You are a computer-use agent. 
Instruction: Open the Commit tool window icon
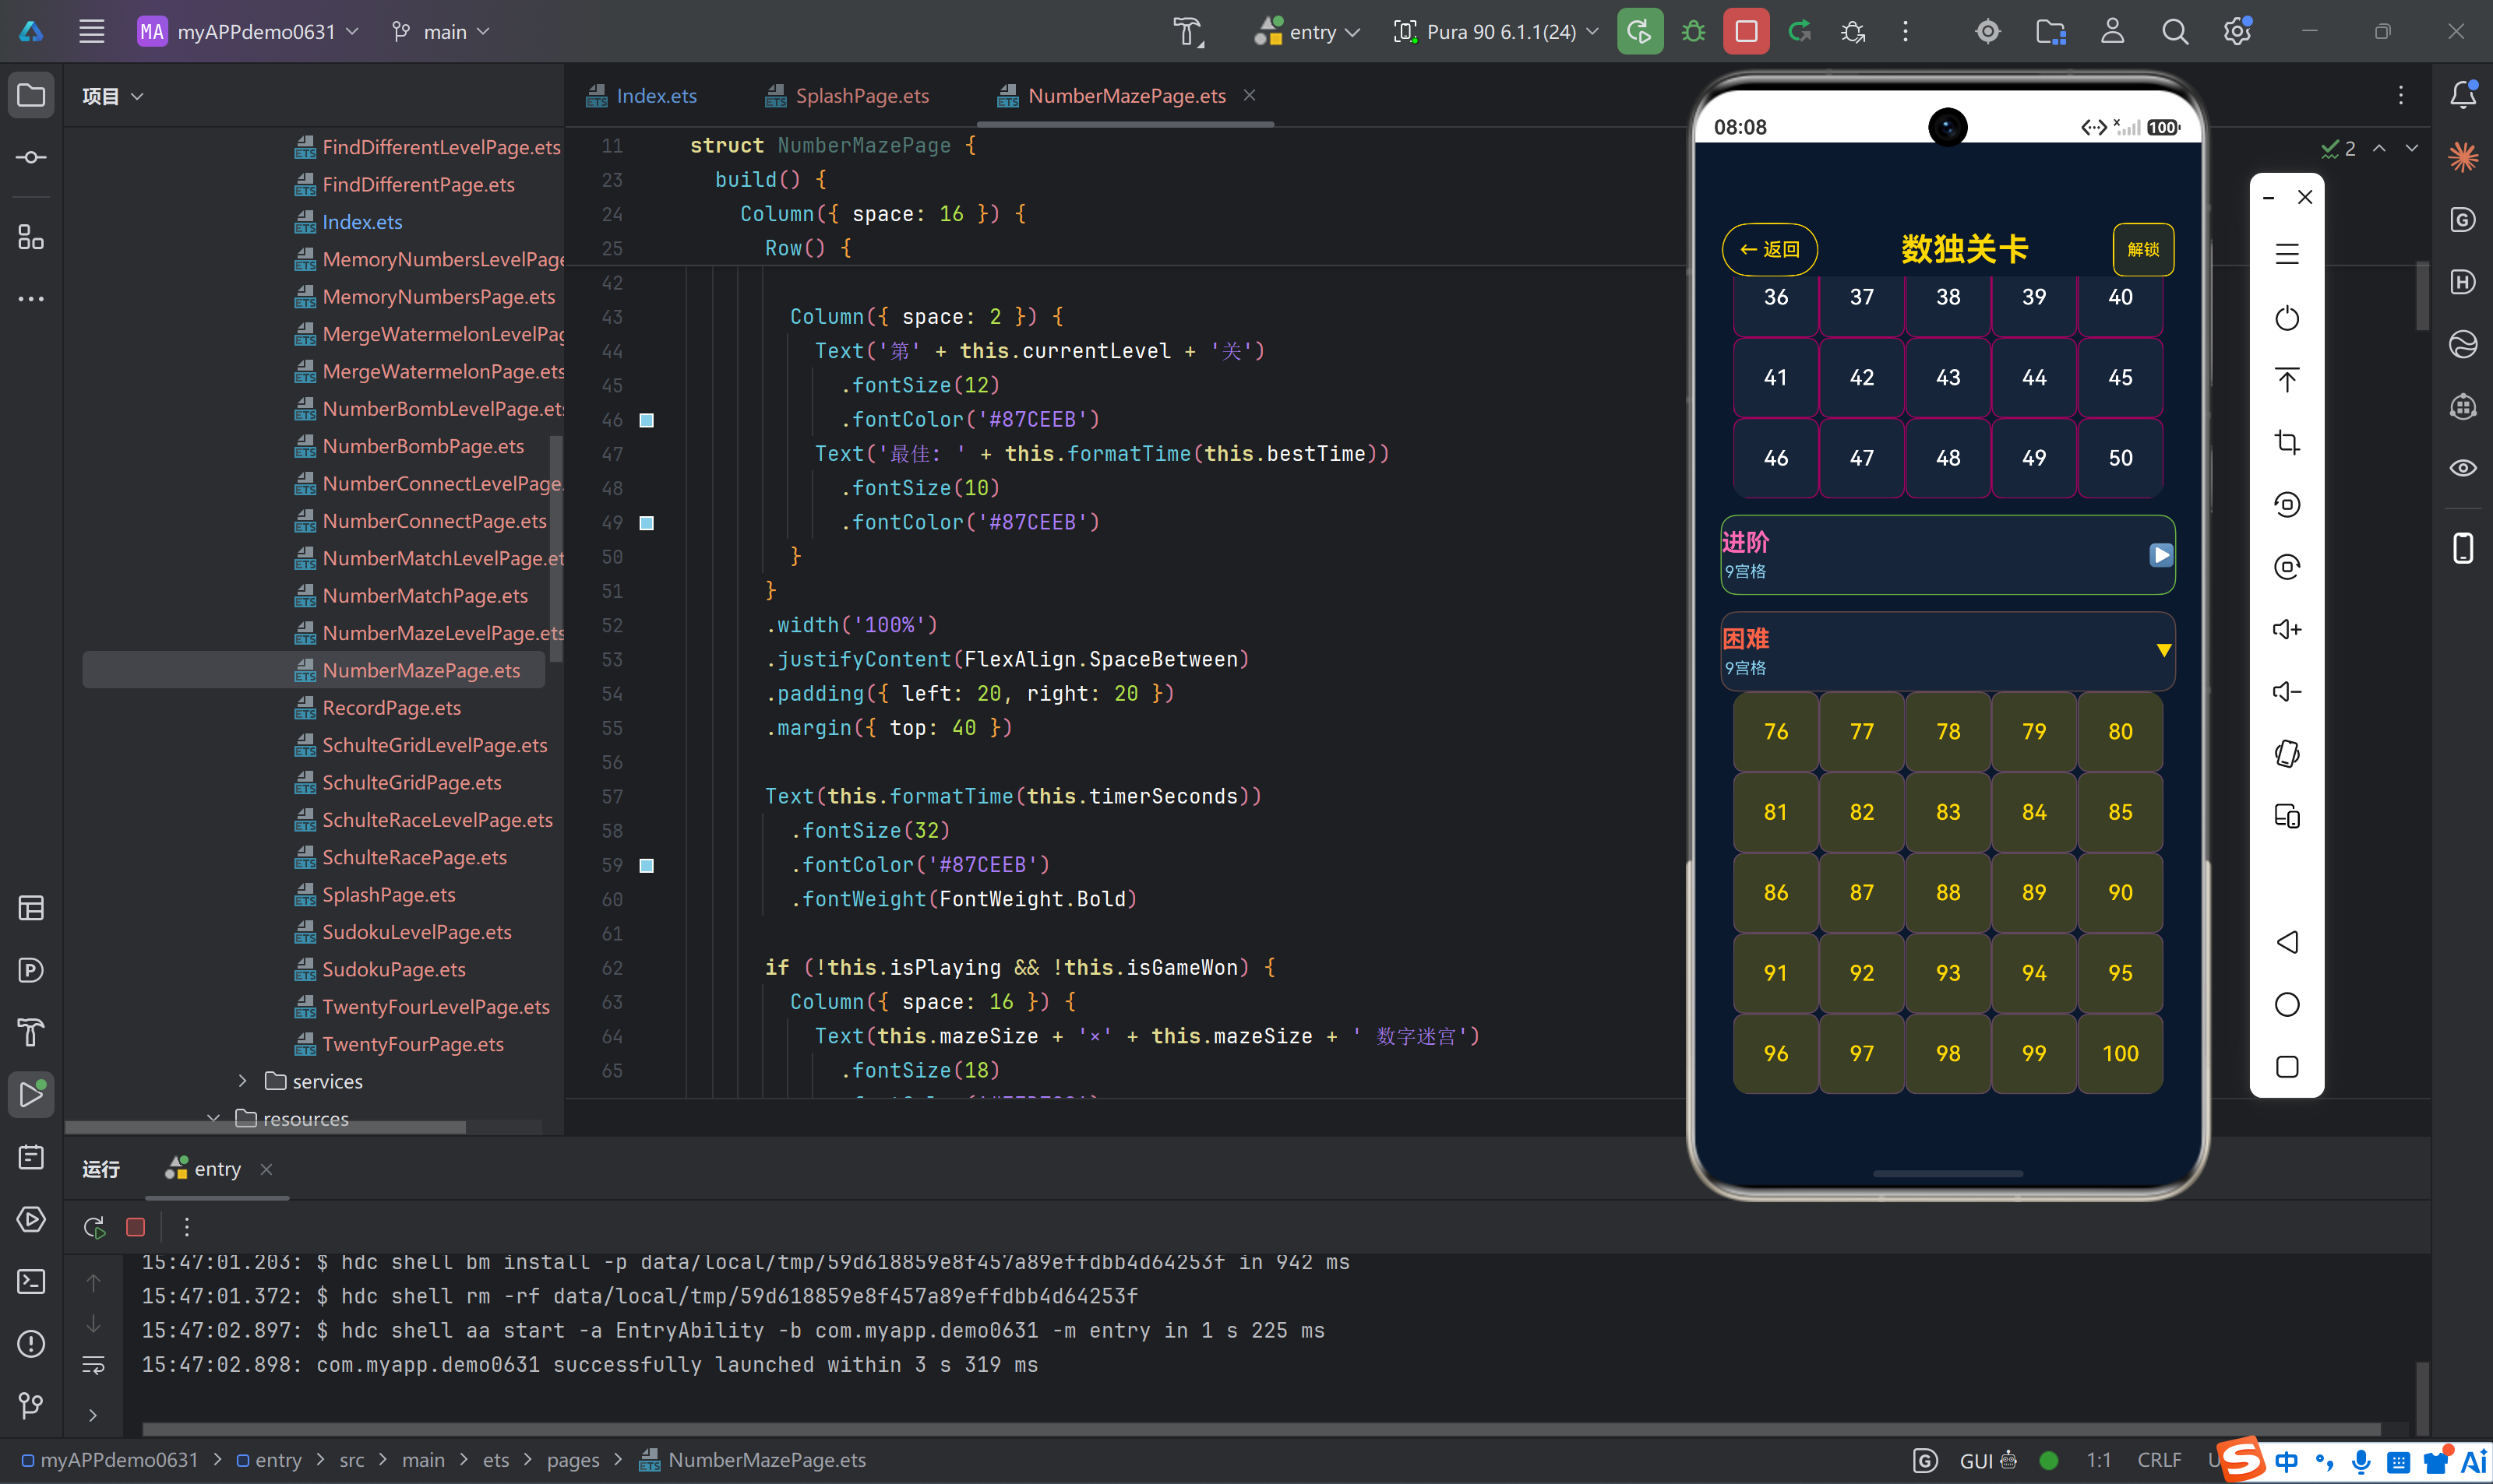coord(31,158)
